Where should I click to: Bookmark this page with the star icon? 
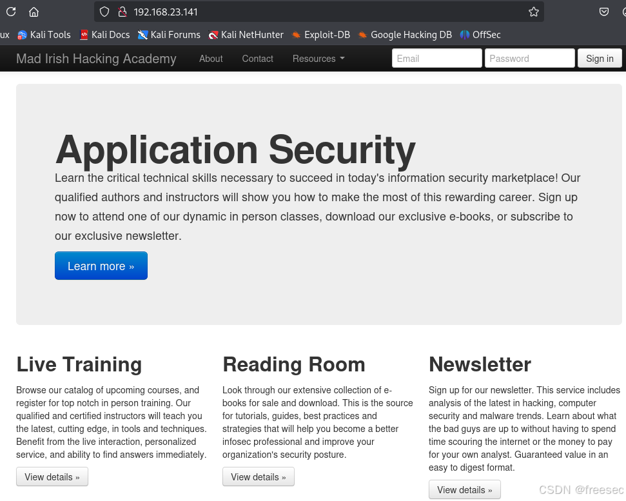pos(533,12)
